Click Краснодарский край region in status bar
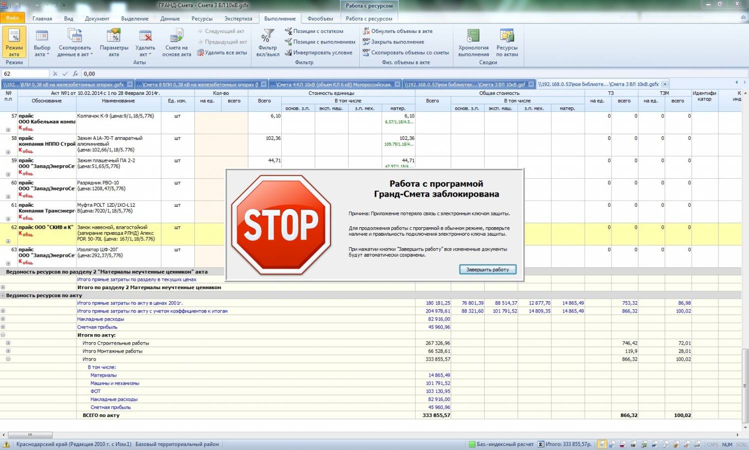The width and height of the screenshot is (749, 450). click(74, 444)
